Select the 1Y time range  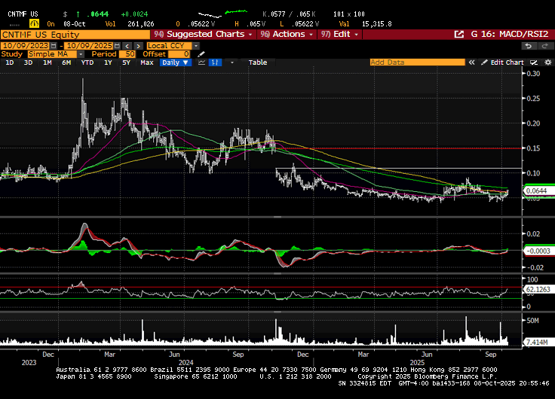pyautogui.click(x=108, y=62)
